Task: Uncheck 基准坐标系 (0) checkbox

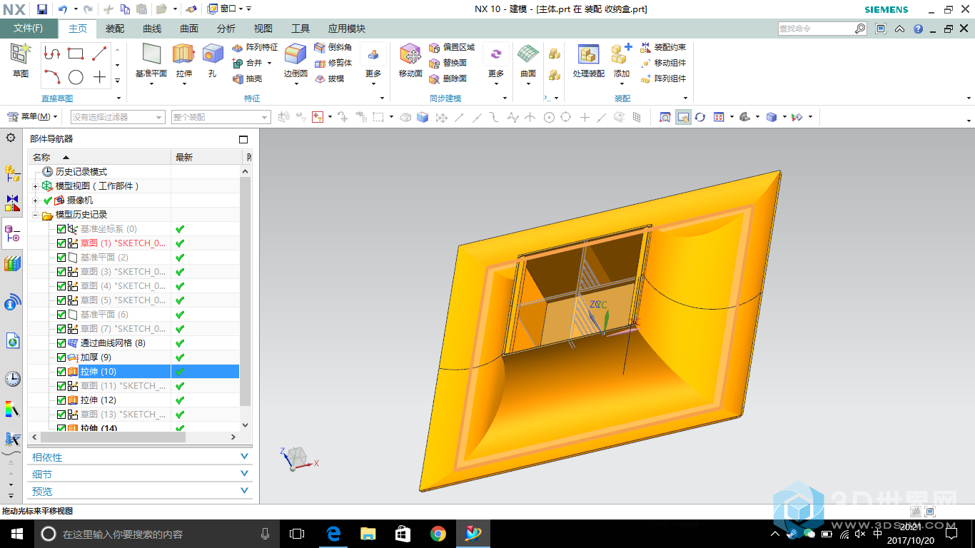Action: (61, 229)
